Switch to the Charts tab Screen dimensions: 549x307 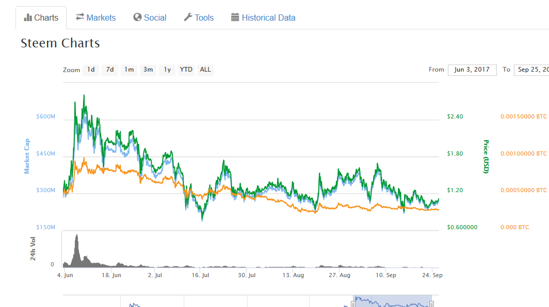click(41, 18)
